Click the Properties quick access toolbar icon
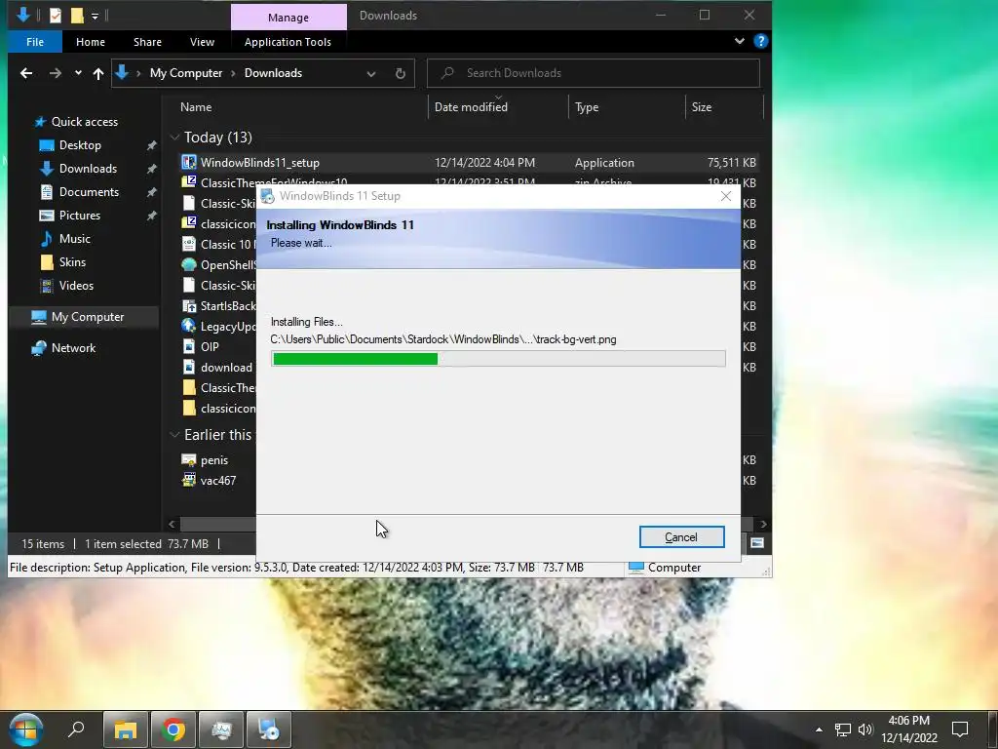 pyautogui.click(x=56, y=15)
